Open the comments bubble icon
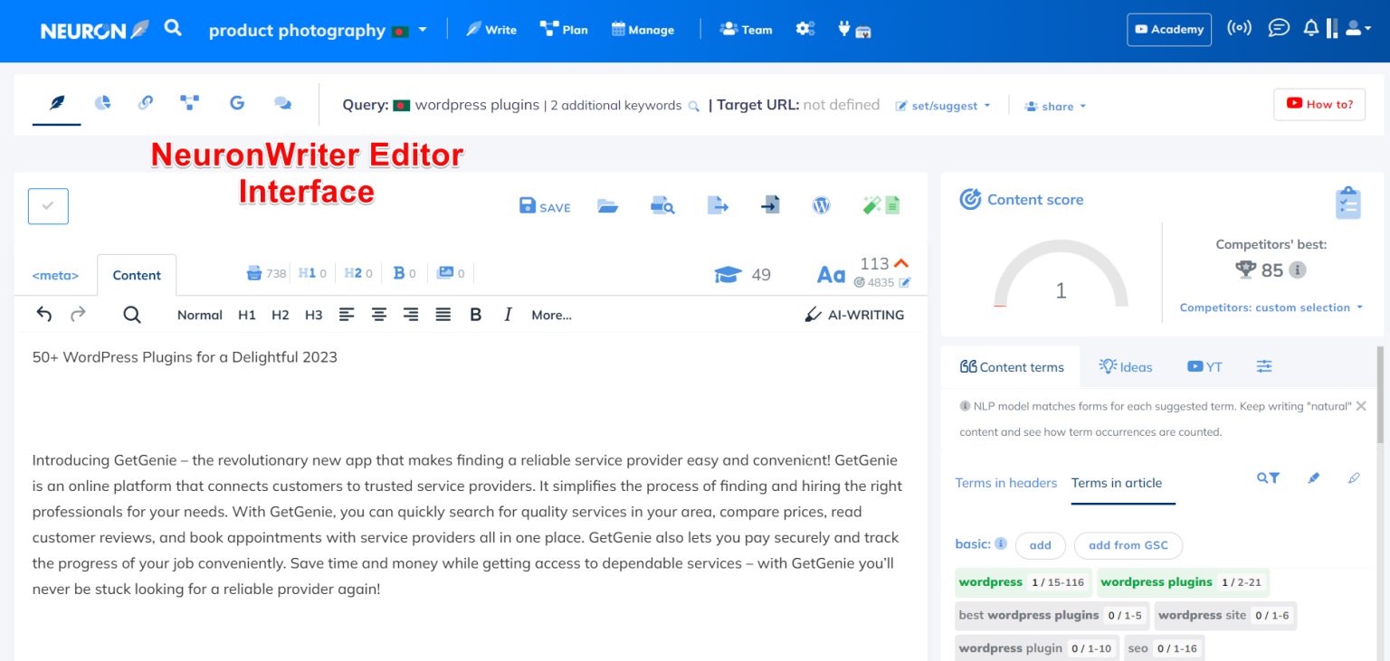Viewport: 1390px width, 661px height. [x=283, y=103]
